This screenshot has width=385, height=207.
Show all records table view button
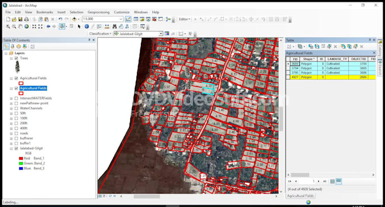(332, 182)
